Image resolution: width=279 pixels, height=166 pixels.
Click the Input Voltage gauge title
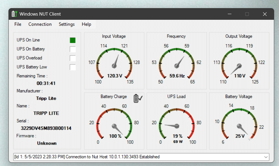[x=114, y=36]
